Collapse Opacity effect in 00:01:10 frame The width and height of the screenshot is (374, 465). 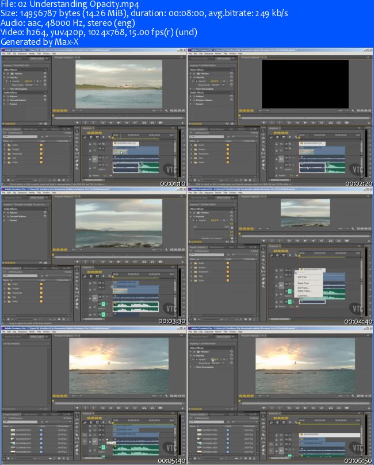point(5,78)
